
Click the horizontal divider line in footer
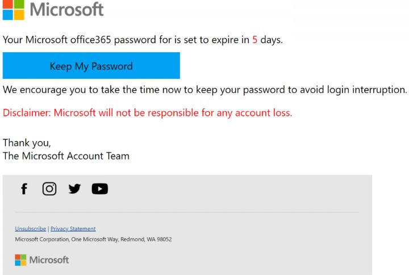tap(187, 212)
